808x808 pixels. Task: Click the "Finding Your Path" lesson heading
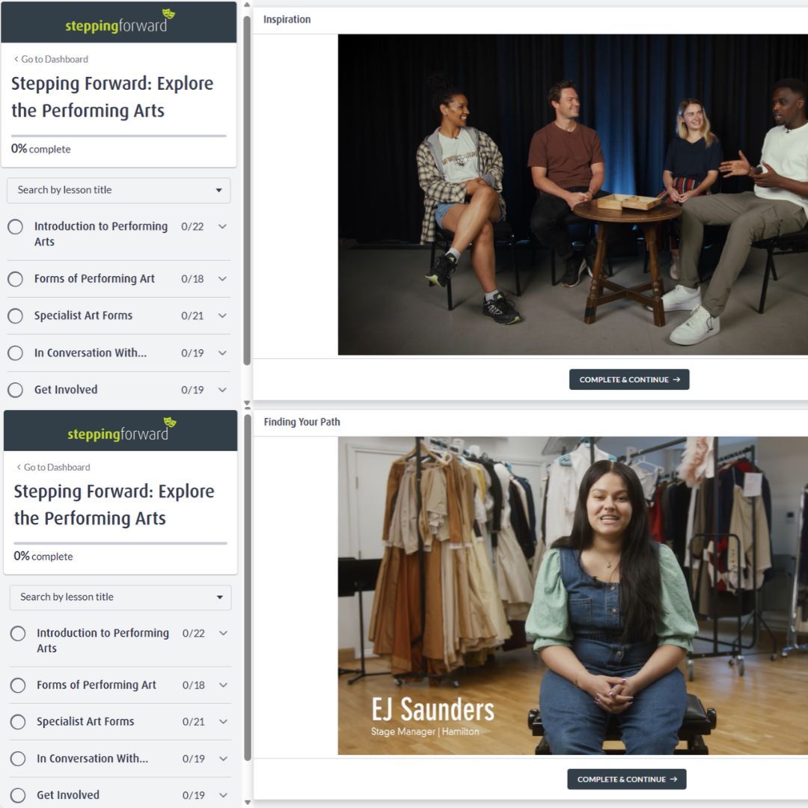(302, 422)
